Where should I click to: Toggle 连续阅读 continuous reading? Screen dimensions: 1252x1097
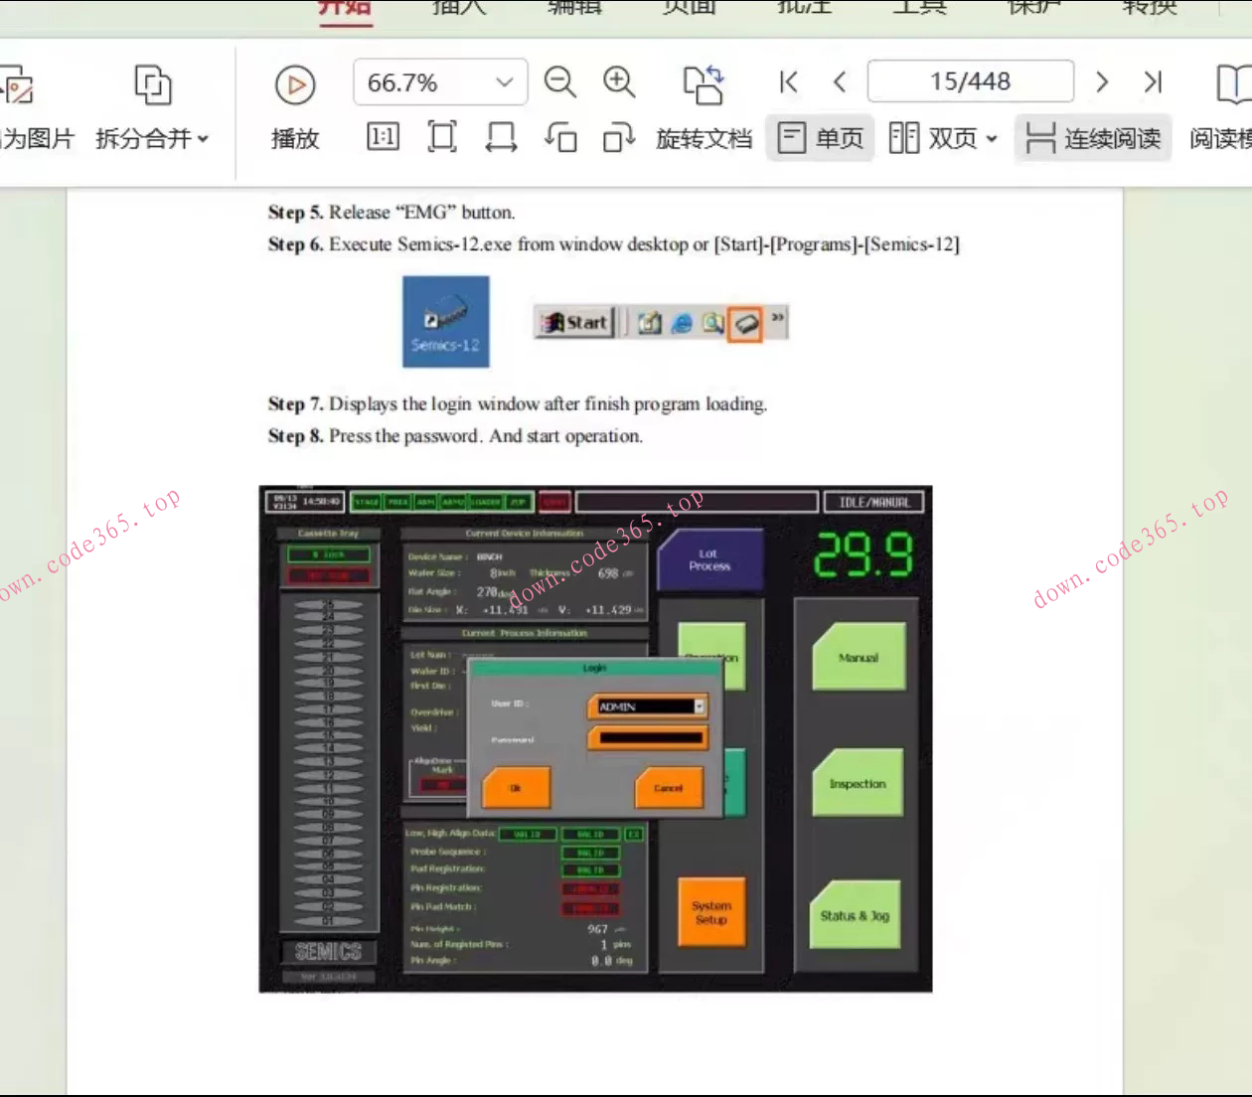tap(1093, 138)
